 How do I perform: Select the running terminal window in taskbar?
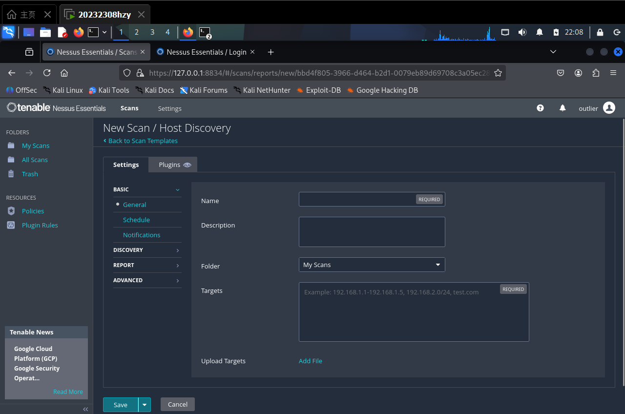(x=205, y=32)
